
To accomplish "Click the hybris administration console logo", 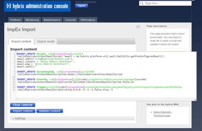I will click(x=37, y=6).
